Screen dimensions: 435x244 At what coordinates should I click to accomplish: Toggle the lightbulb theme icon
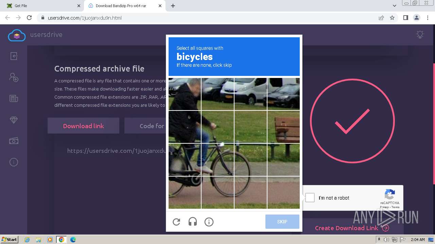tap(420, 34)
